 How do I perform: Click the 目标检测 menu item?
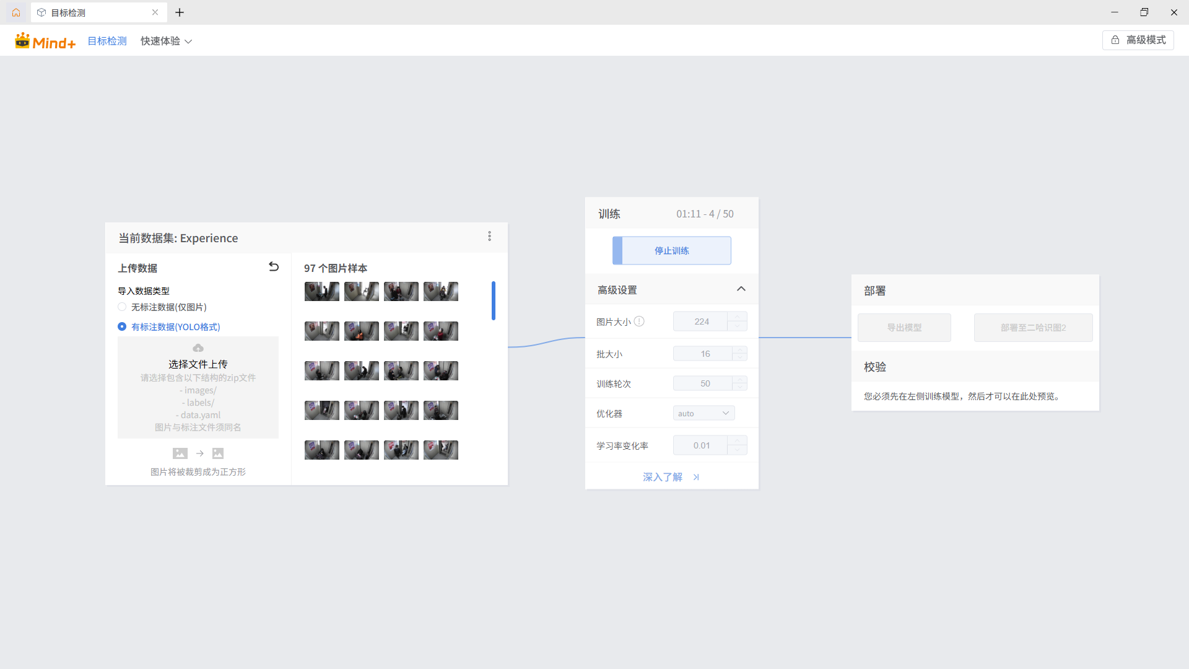(x=107, y=41)
